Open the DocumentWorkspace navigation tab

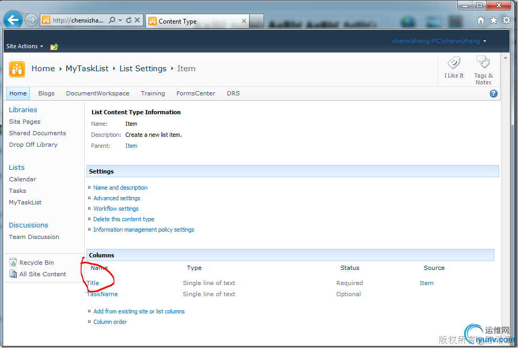(97, 93)
